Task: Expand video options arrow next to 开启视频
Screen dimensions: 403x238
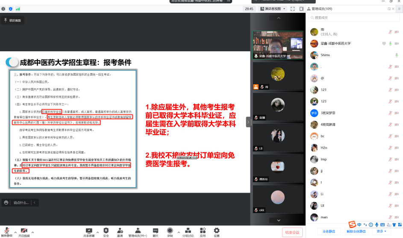Action: pyautogui.click(x=32, y=232)
